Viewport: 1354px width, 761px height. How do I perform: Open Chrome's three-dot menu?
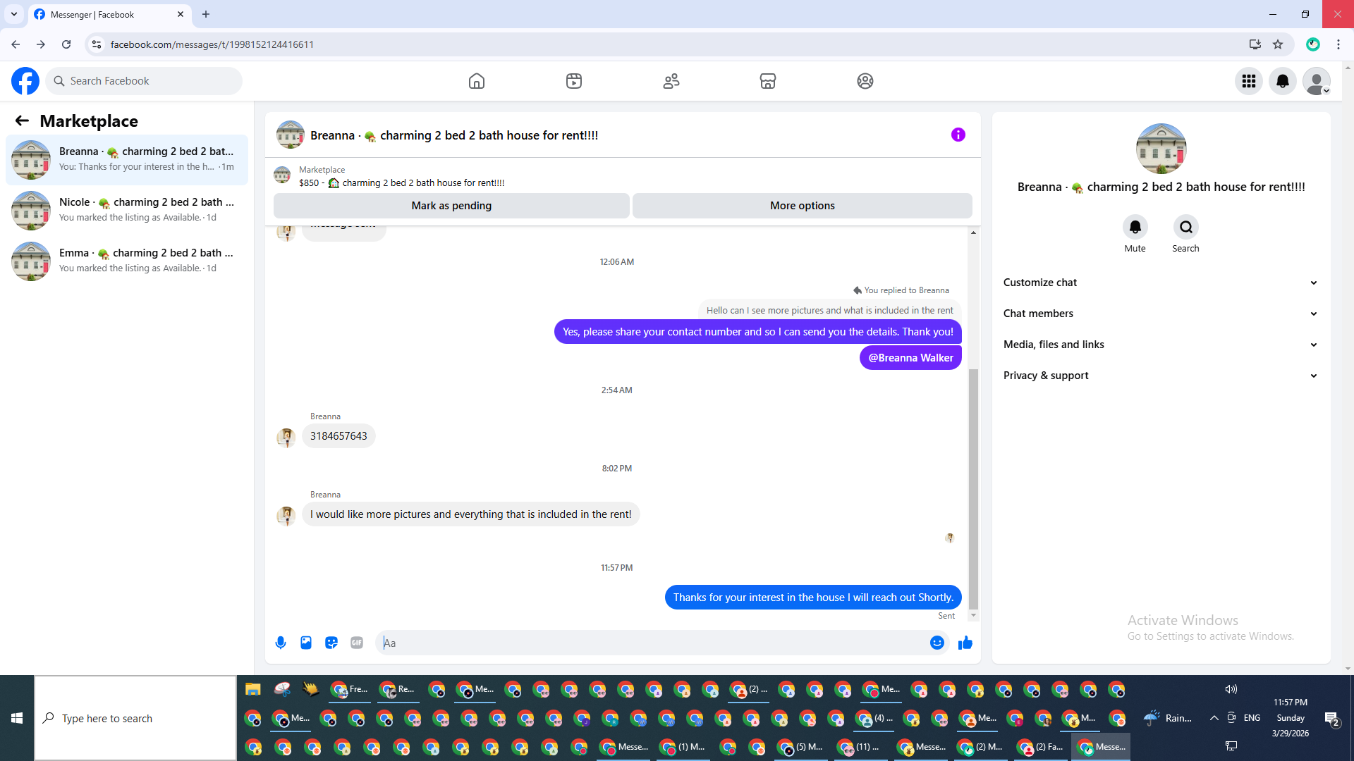[x=1338, y=44]
